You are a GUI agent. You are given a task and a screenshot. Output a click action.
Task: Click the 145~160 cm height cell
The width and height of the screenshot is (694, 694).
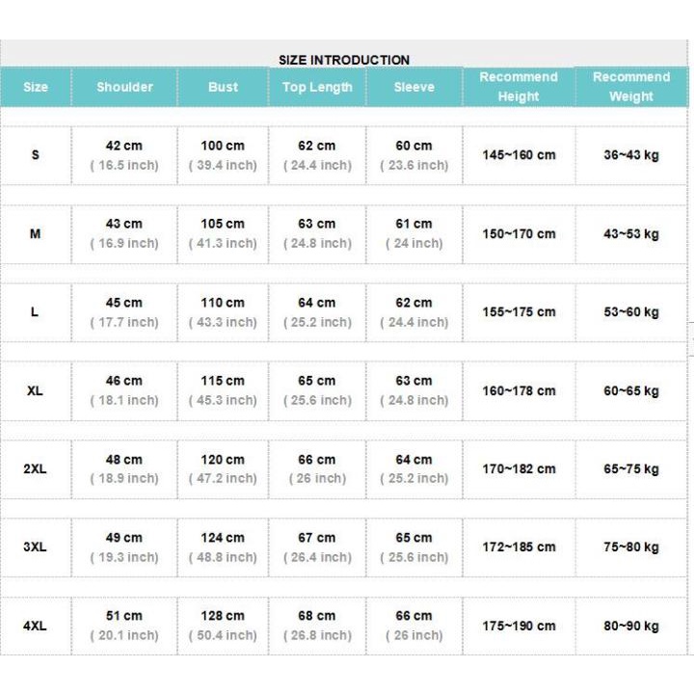click(x=519, y=155)
